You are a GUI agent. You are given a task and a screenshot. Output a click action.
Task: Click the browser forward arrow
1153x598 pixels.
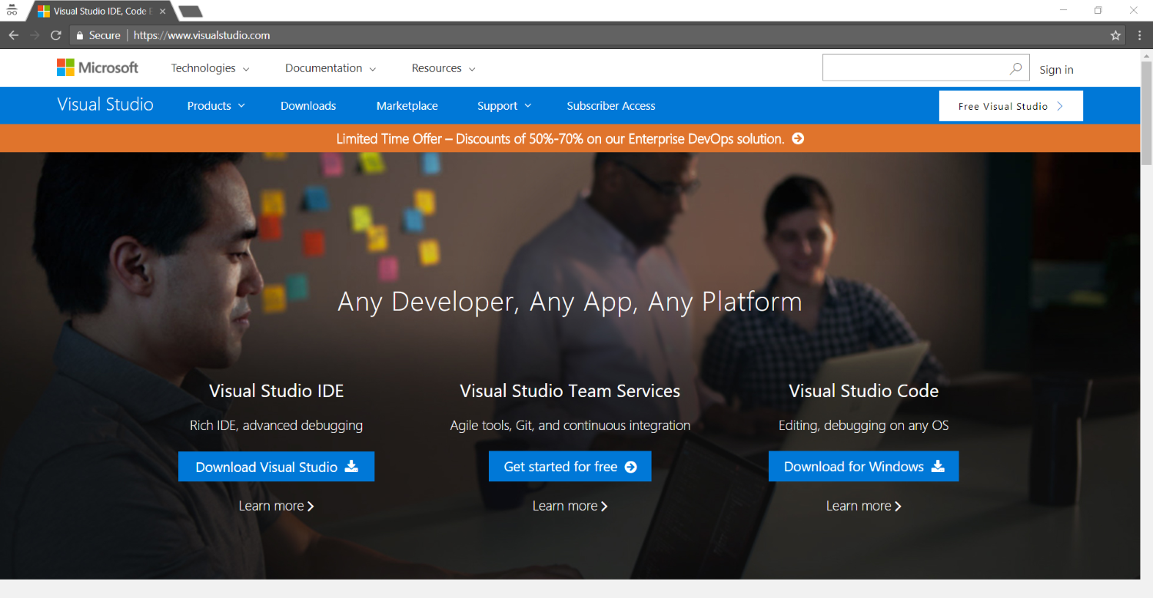pos(35,35)
